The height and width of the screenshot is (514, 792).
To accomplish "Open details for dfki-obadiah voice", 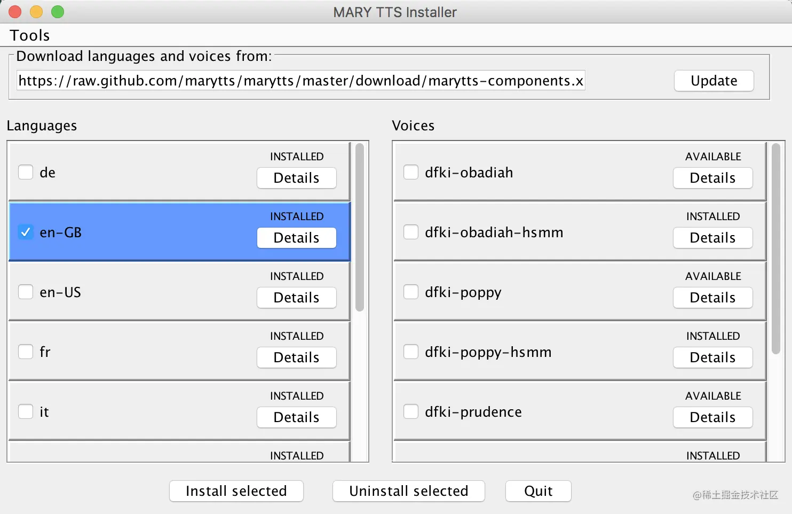I will 712,178.
